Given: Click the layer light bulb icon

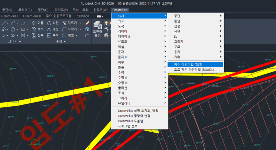Looking at the screenshot, I should (x=106, y=23).
